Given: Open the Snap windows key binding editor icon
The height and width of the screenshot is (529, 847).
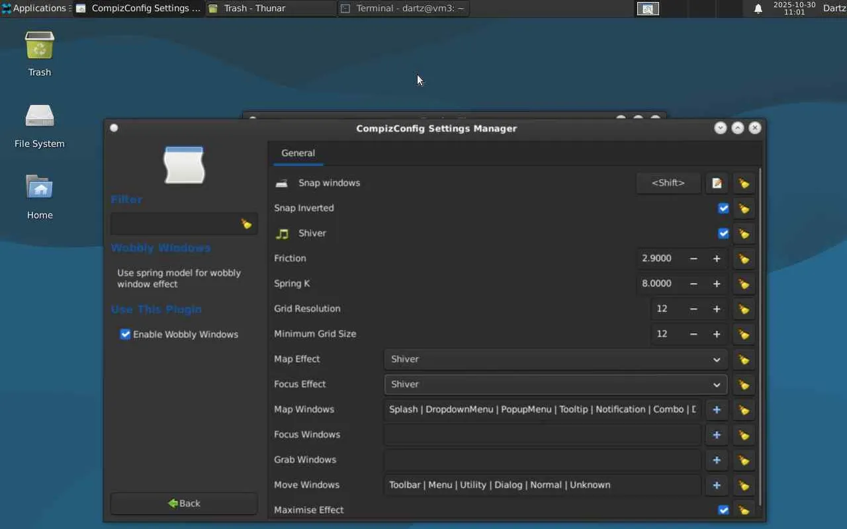Looking at the screenshot, I should [717, 183].
